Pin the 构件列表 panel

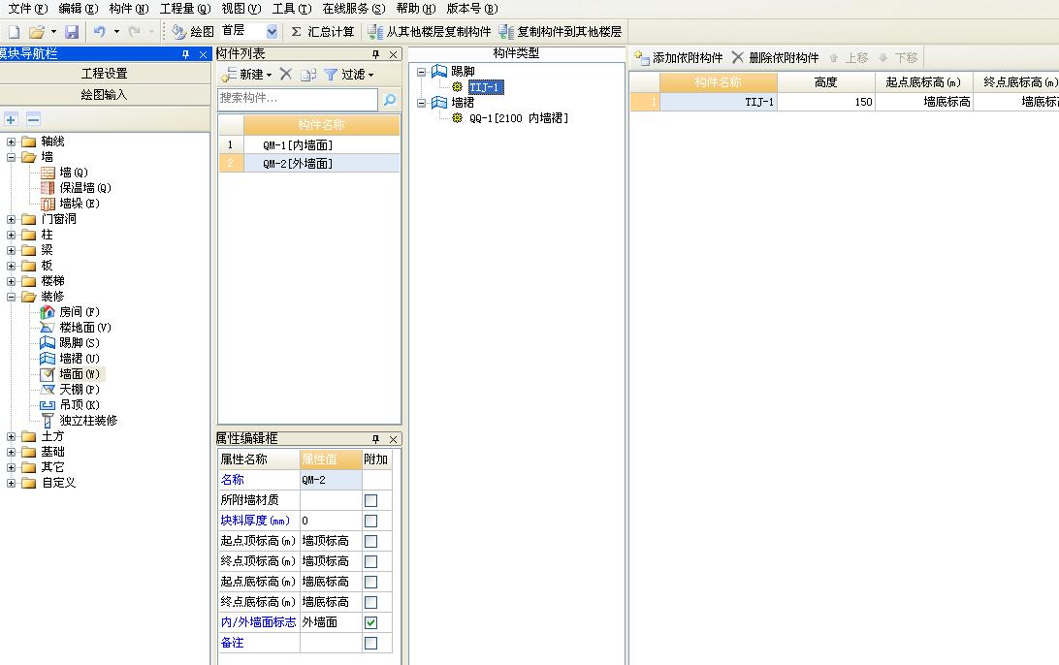[x=375, y=54]
